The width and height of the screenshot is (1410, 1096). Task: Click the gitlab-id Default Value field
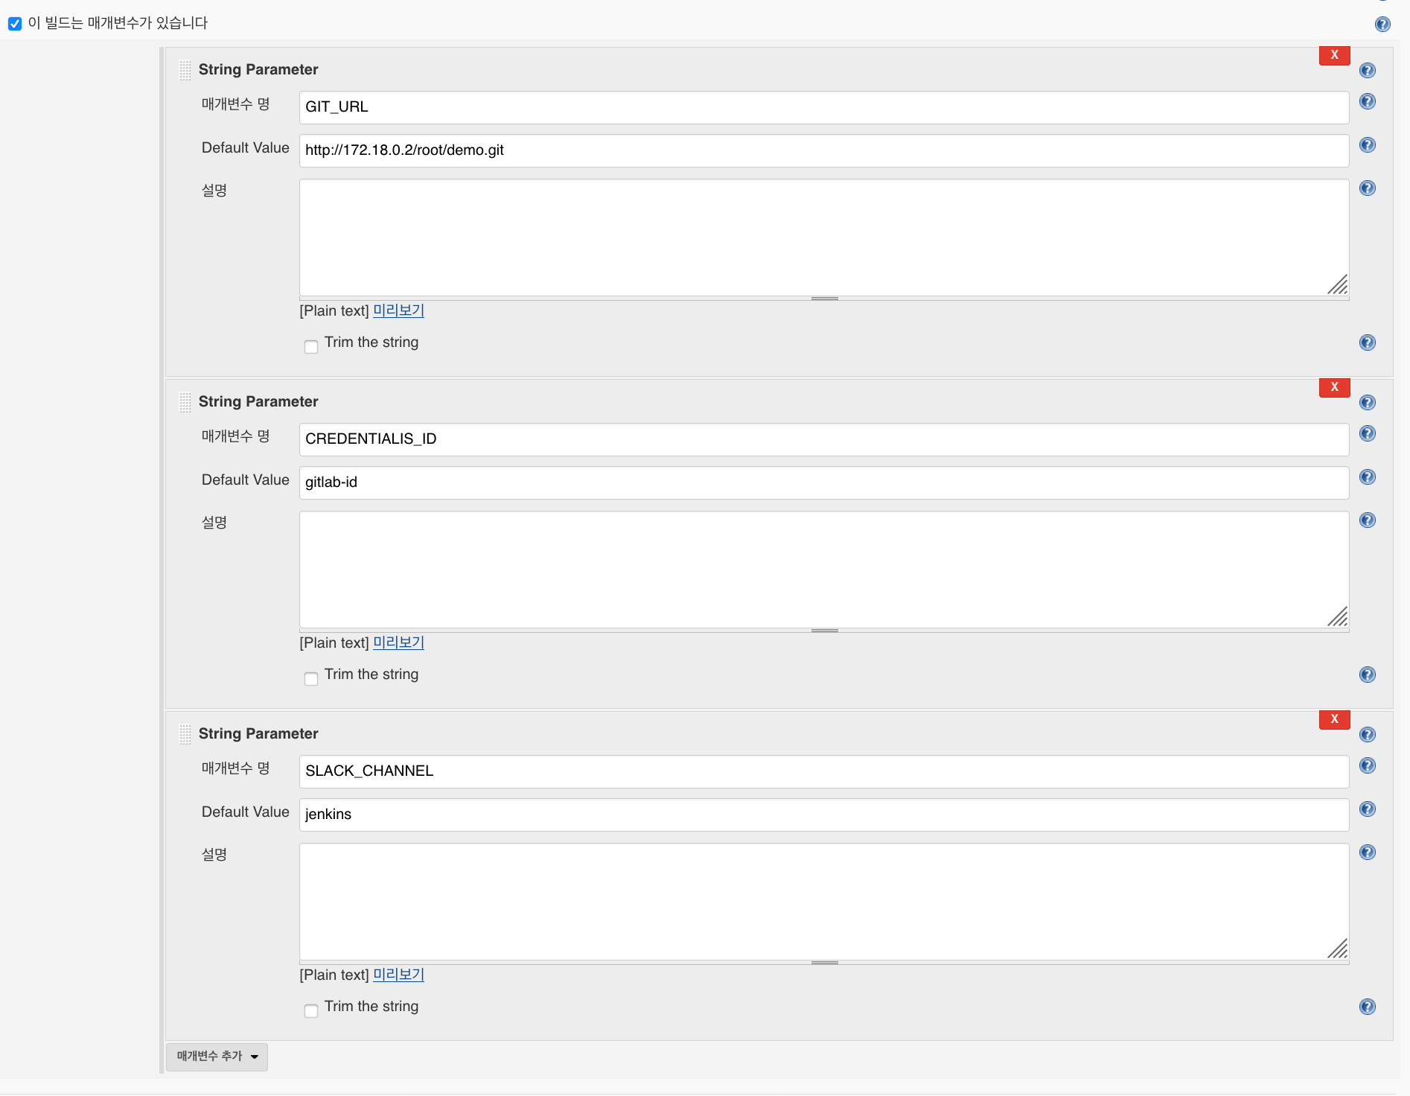tap(819, 482)
